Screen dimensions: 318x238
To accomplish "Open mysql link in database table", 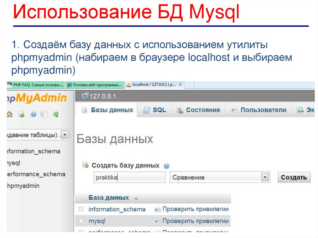I will [x=97, y=221].
